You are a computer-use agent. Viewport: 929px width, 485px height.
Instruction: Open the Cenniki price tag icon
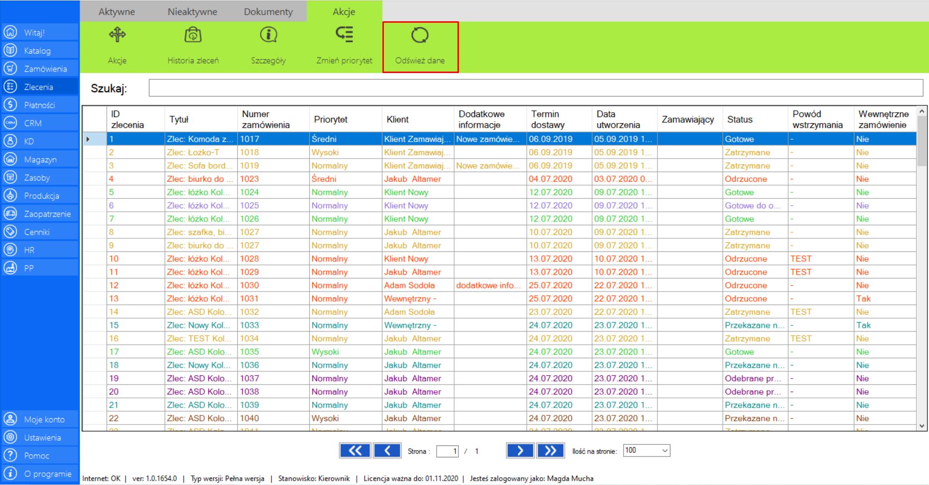click(10, 232)
